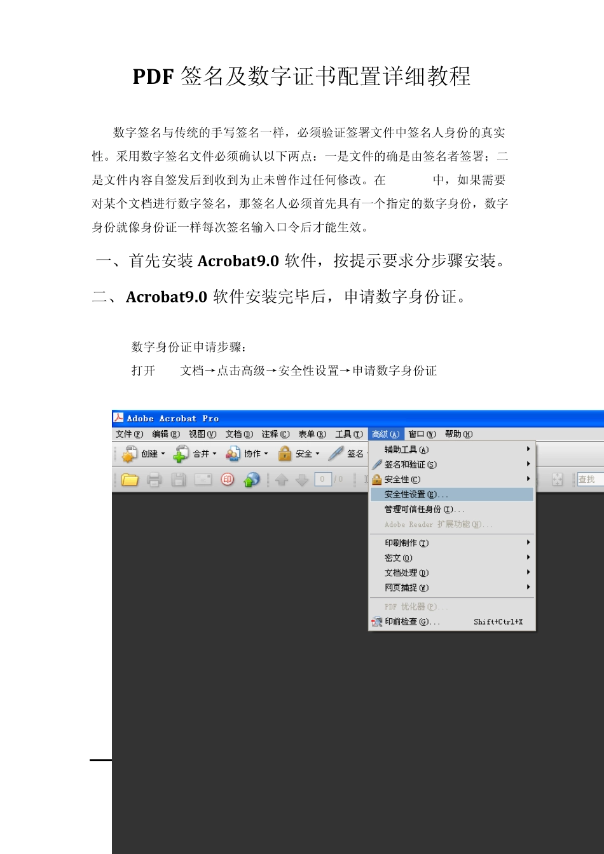Image resolution: width=604 pixels, height=854 pixels.
Task: Open the 注释(C) menu
Action: click(276, 434)
